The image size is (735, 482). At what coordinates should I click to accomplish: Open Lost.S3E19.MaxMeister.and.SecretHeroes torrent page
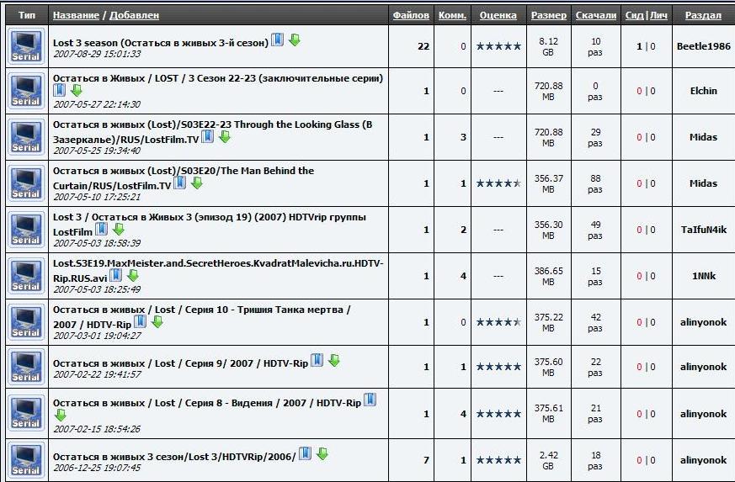click(x=218, y=270)
